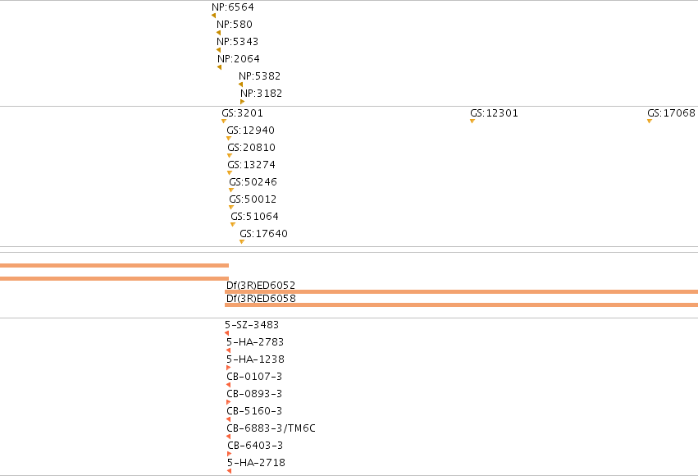Click red arrow marker beneath CB-6883-3/TM6C
Image resolution: width=698 pixels, height=476 pixels.
coord(228,437)
